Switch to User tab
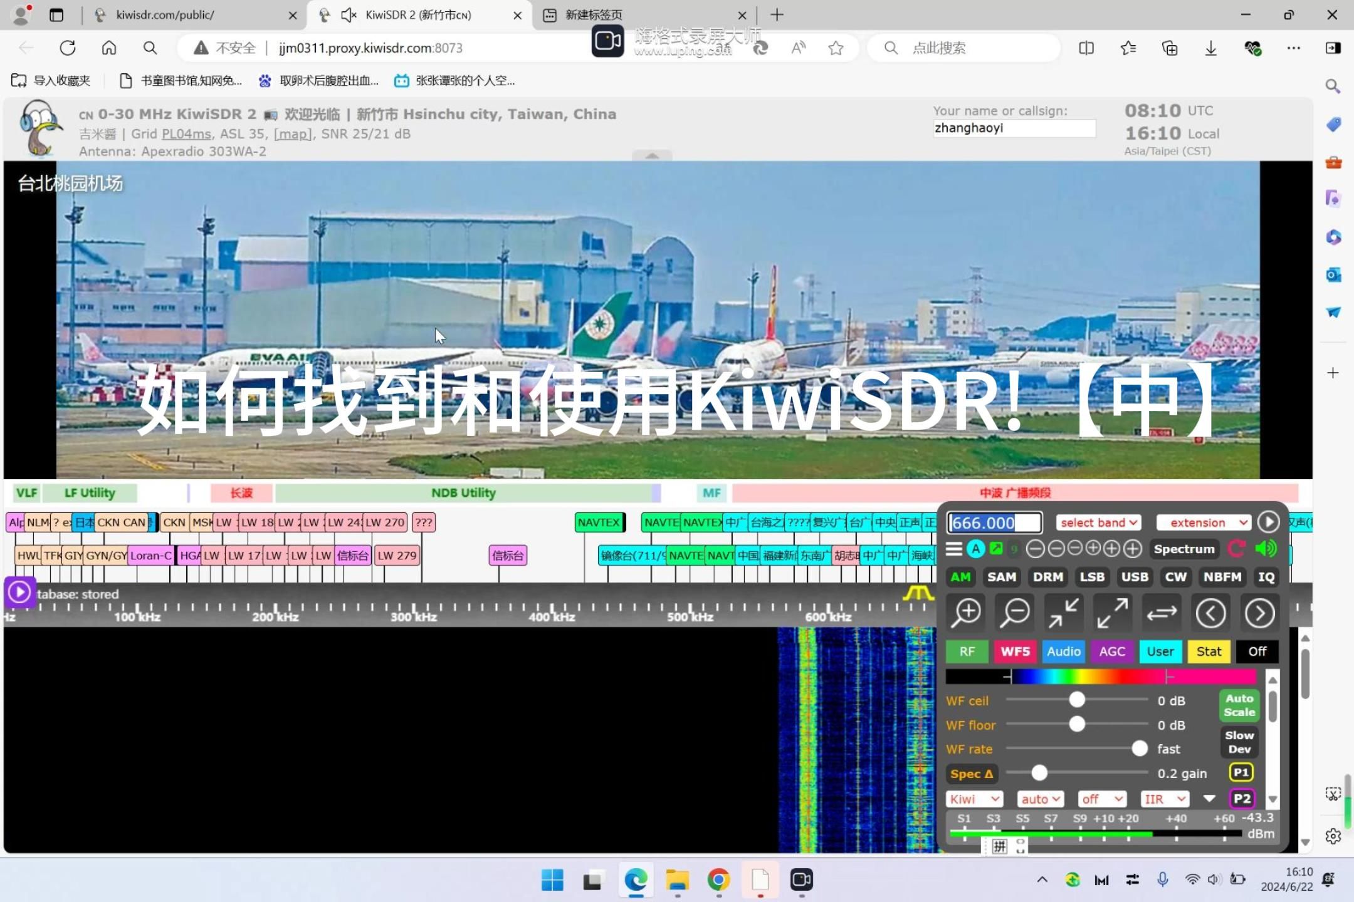Screen dimensions: 1354x902 point(1160,651)
